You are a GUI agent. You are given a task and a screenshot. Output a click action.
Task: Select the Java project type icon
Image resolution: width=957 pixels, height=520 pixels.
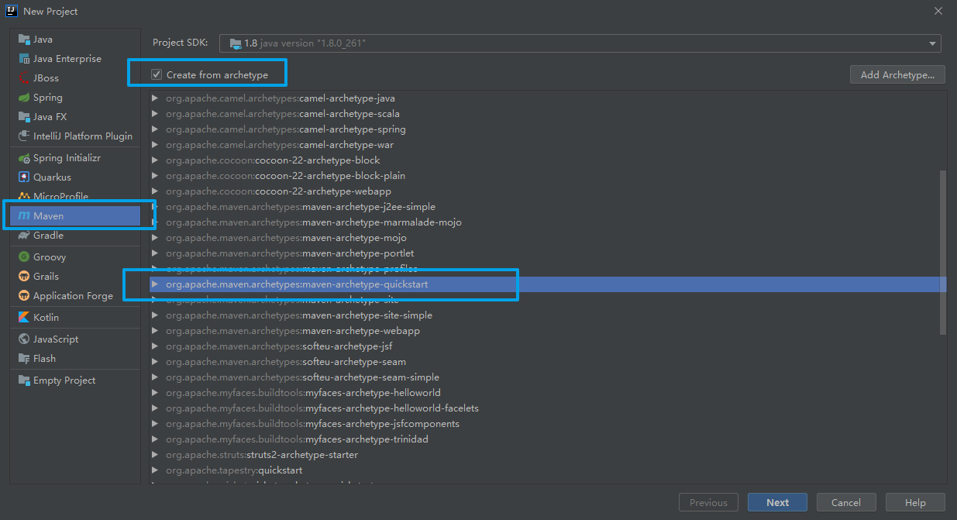(x=24, y=40)
